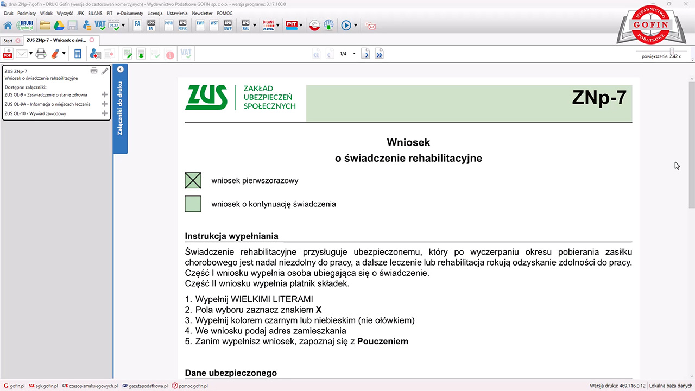Expand dropdown arrow next to play icon
Viewport: 695px width, 391px height.
point(356,25)
